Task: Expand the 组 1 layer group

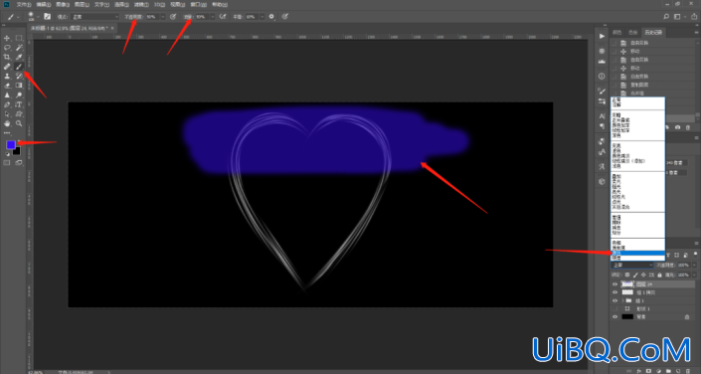Action: tap(622, 300)
